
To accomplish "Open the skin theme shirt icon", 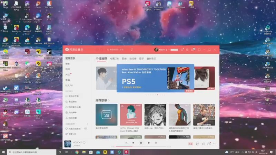I will pyautogui.click(x=182, y=50).
